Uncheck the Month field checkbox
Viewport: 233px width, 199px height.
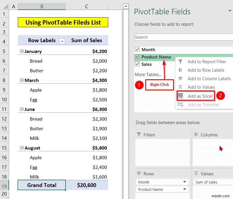click(x=137, y=49)
